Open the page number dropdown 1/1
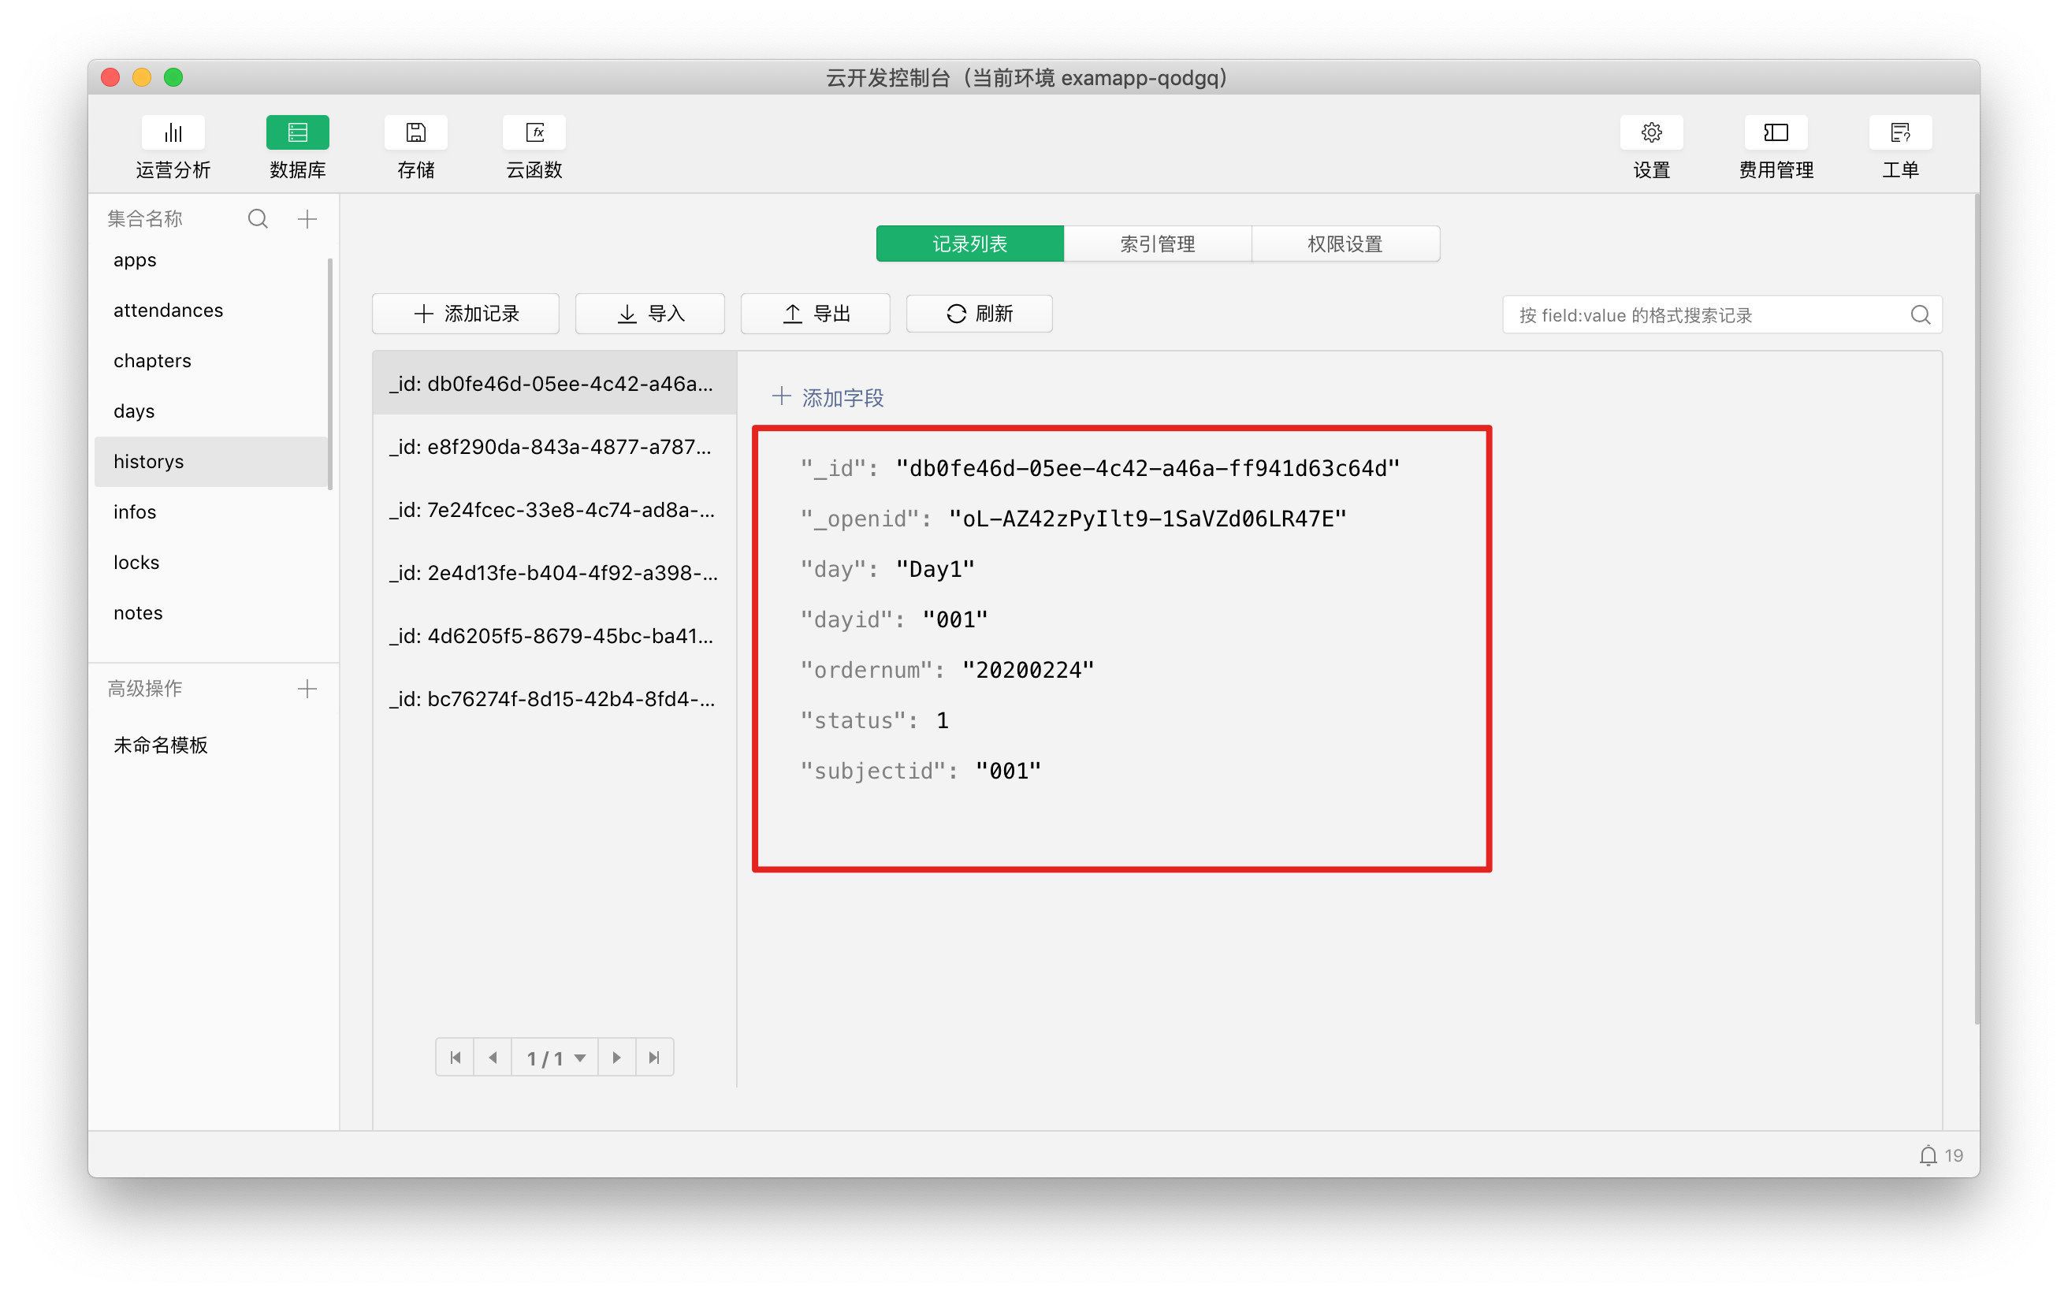 tap(556, 1058)
